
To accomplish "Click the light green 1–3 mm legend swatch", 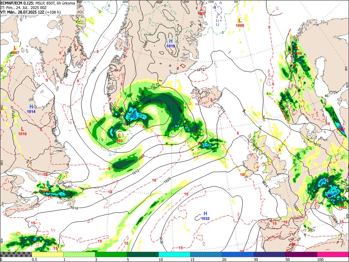I will point(79,254).
